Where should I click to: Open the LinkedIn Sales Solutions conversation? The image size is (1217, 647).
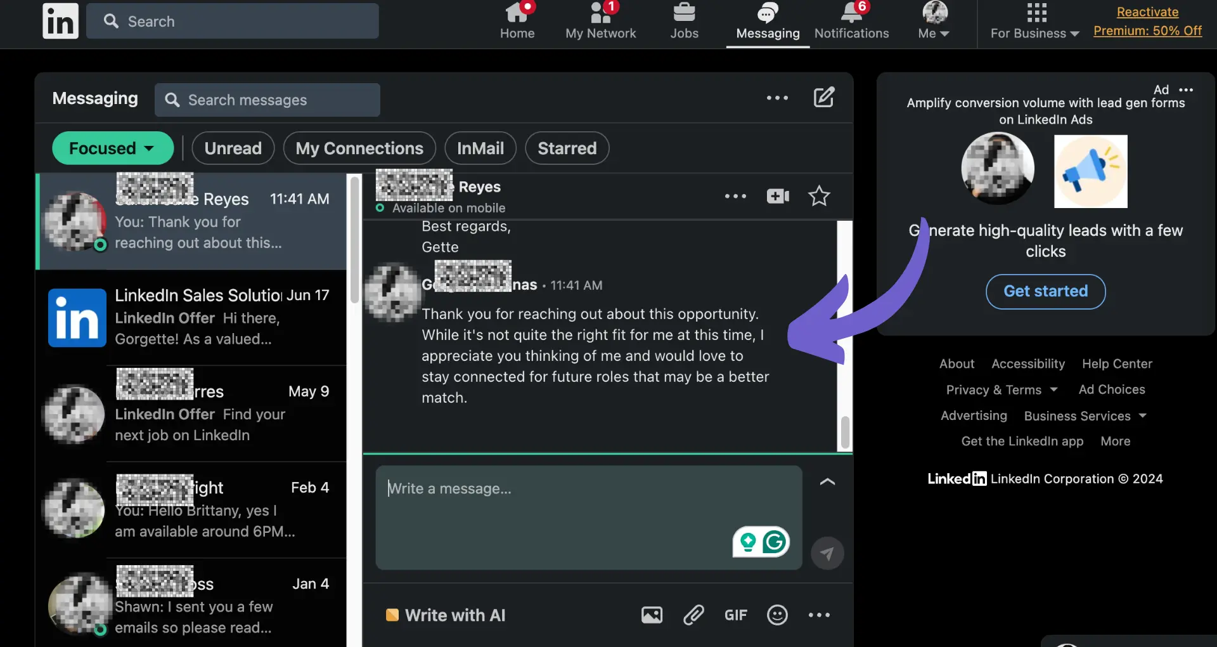click(x=191, y=318)
